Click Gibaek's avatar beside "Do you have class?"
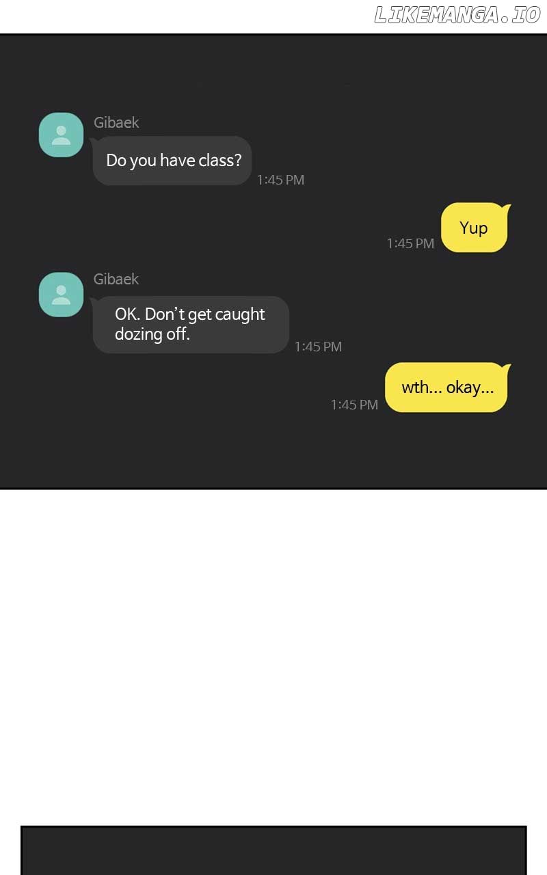This screenshot has height=875, width=547. pos(61,135)
